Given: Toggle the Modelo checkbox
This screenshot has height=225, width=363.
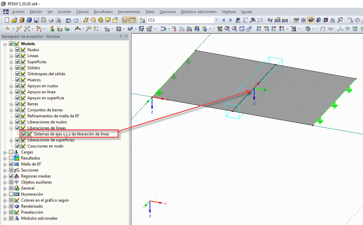Looking at the screenshot, I should click(11, 43).
